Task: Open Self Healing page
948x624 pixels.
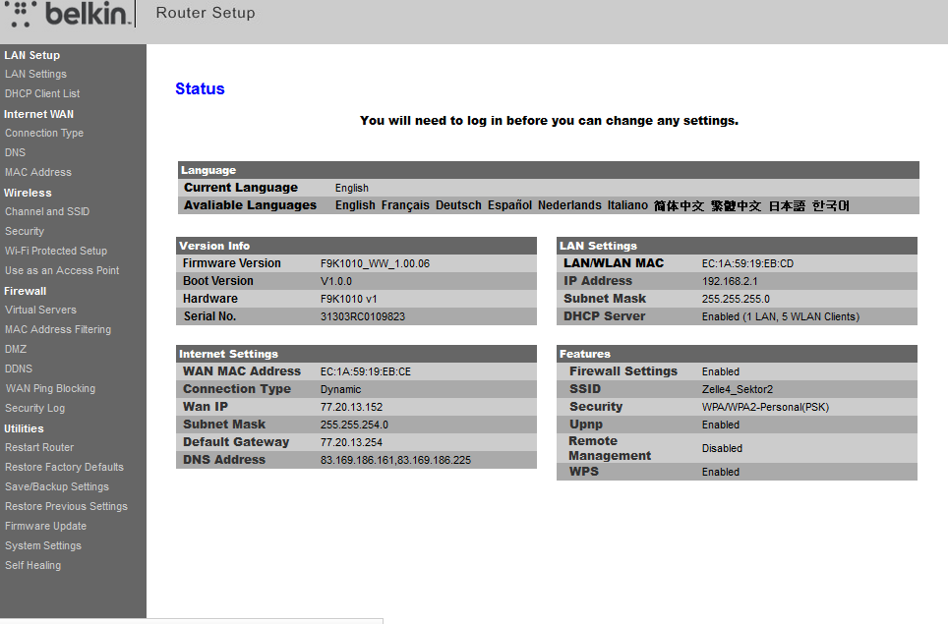Action: click(x=33, y=565)
